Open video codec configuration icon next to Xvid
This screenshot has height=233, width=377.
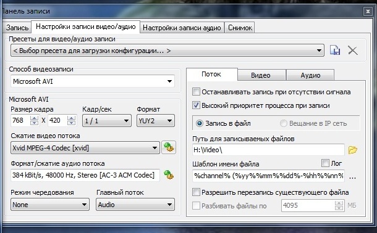coord(169,147)
